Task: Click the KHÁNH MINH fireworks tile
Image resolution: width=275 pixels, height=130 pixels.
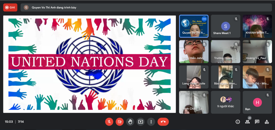Action: coord(257,26)
